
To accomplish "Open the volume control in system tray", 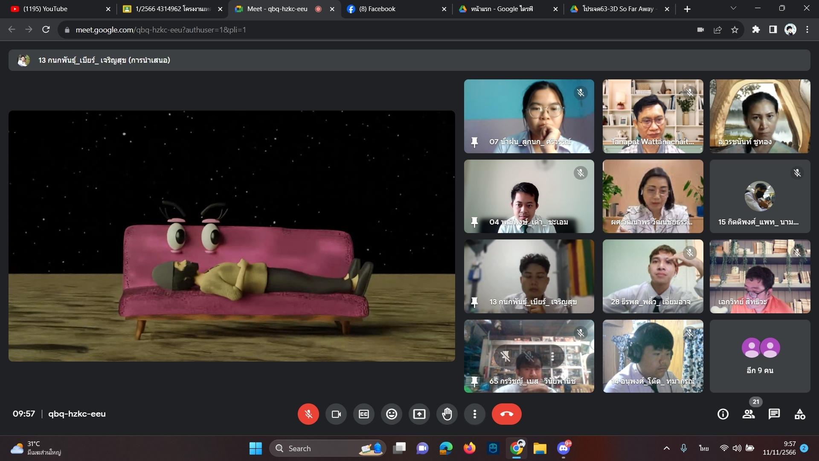I will tap(737, 448).
